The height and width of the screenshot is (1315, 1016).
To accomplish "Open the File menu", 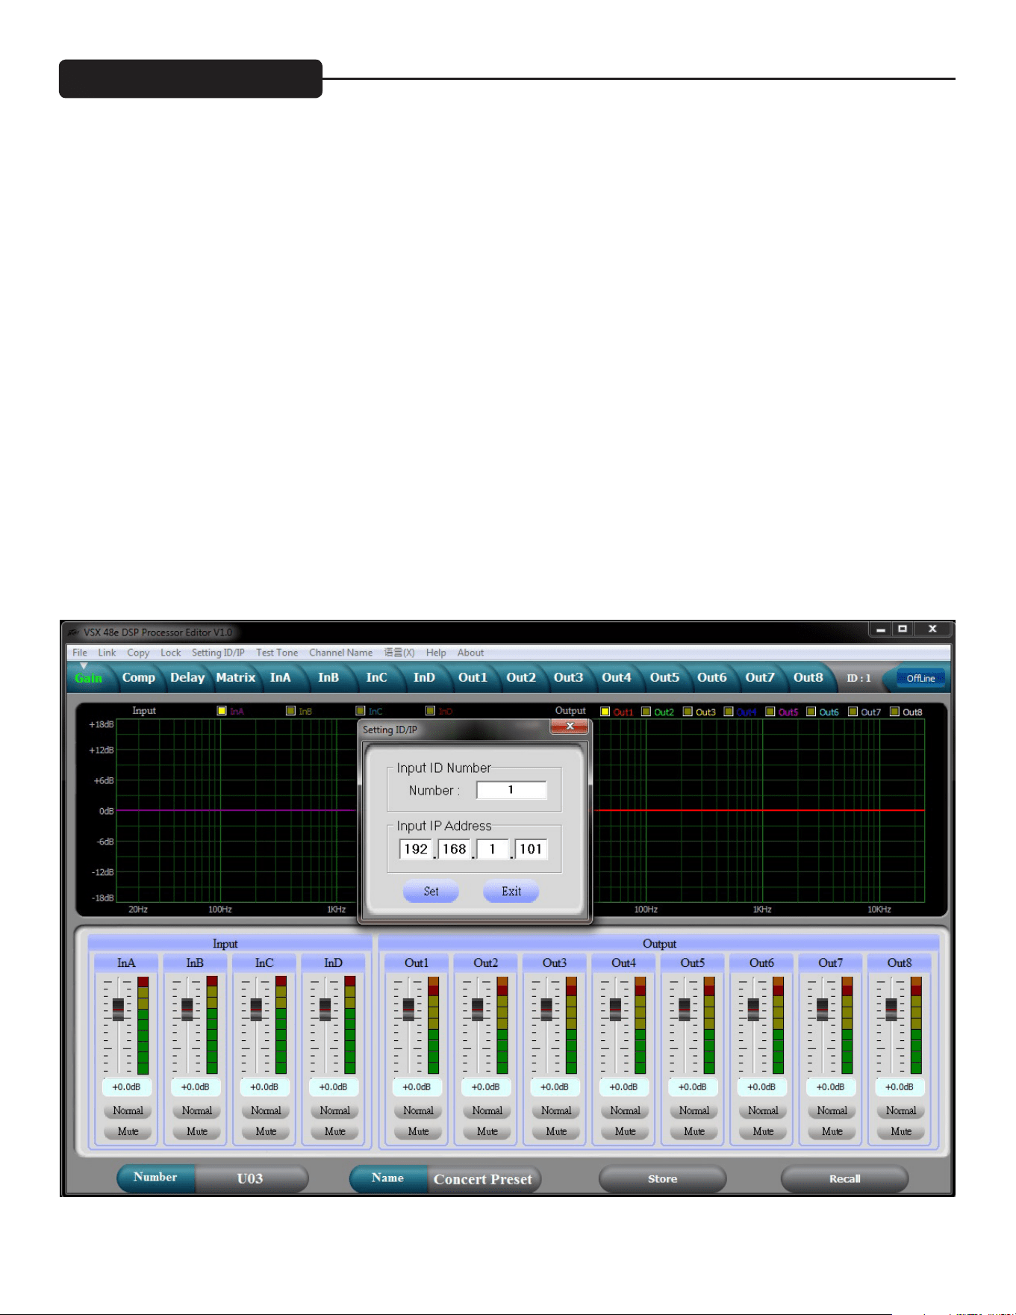I will (79, 653).
